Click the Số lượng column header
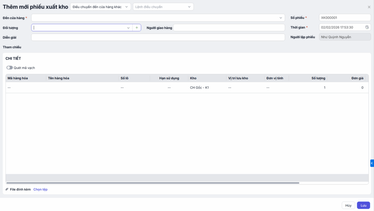The height and width of the screenshot is (211, 374). pos(318,78)
